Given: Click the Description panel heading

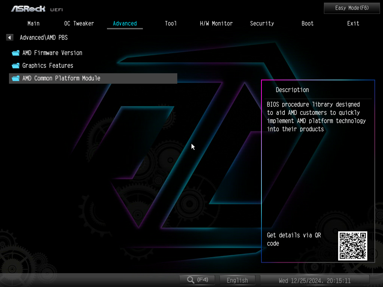Looking at the screenshot, I should click(292, 90).
